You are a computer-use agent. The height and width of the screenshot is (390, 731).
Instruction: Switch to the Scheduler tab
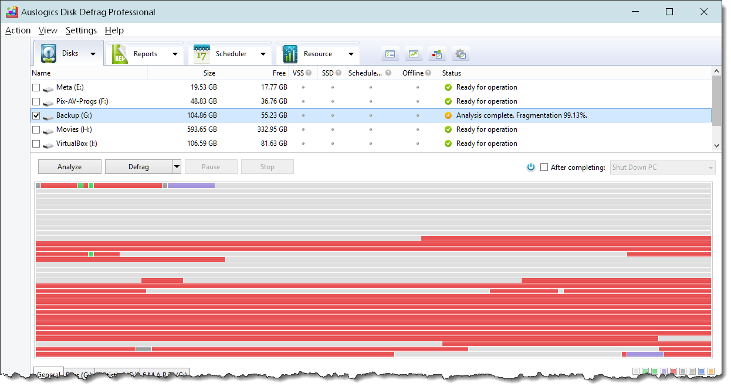(x=230, y=54)
